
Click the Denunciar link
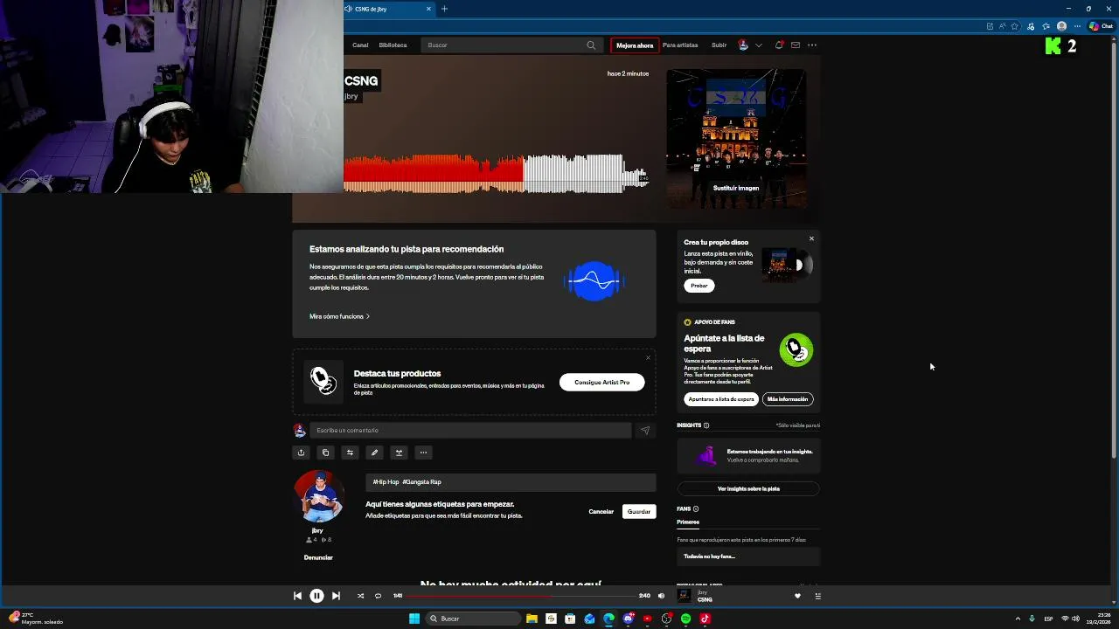coord(318,557)
